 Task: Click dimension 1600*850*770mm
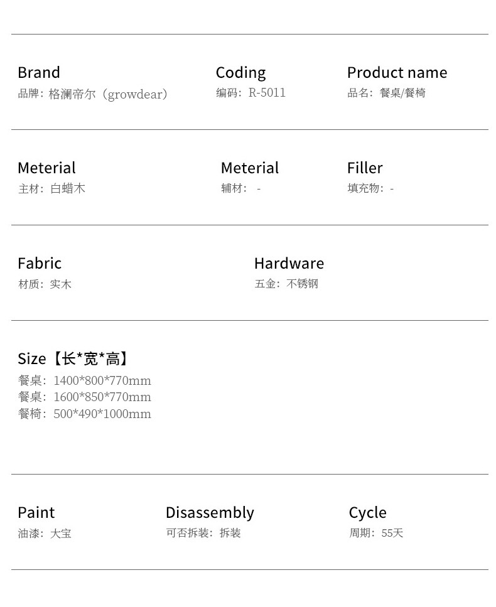point(102,397)
